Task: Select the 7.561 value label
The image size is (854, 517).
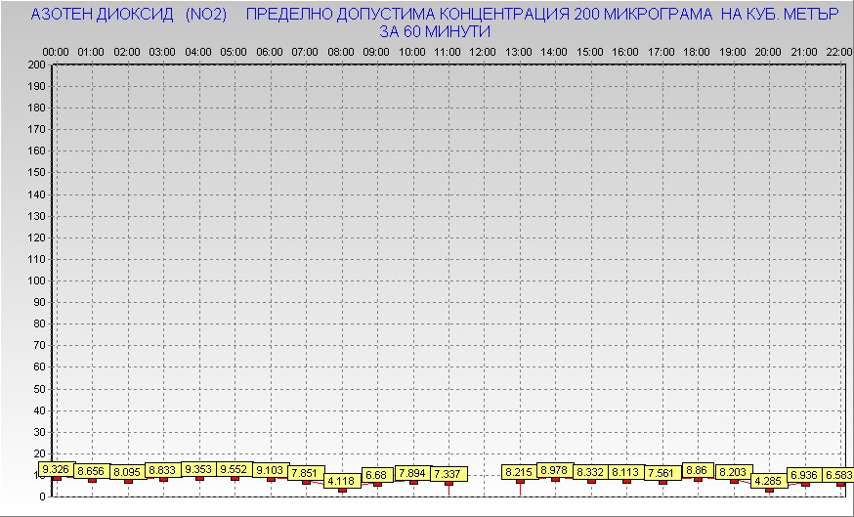Action: 662,473
